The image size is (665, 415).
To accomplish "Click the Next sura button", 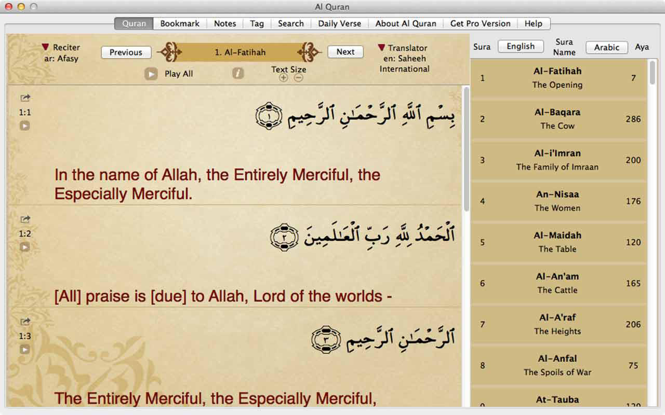I will click(x=345, y=52).
